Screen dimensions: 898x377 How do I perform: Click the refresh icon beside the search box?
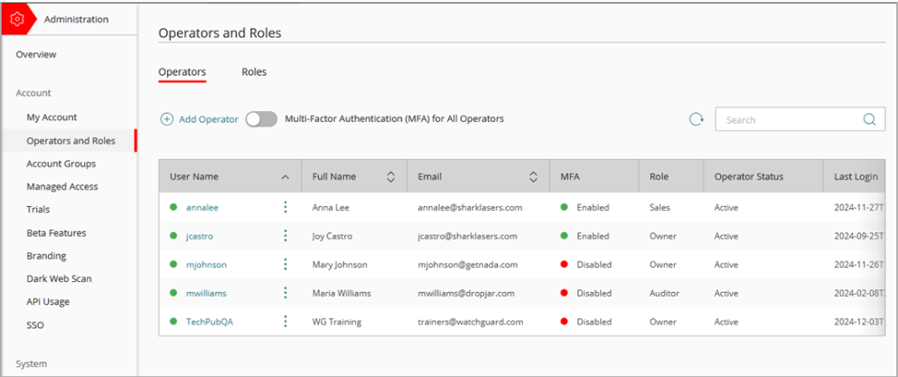696,119
